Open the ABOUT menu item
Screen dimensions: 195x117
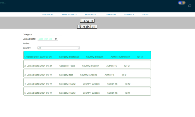point(145,14)
